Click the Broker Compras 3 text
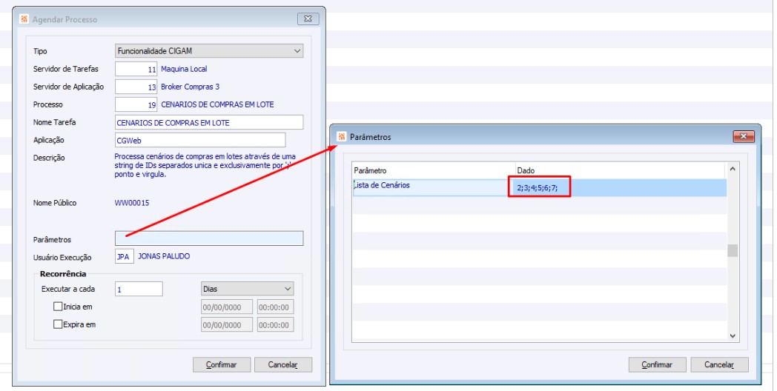777x391 pixels. pyautogui.click(x=191, y=87)
